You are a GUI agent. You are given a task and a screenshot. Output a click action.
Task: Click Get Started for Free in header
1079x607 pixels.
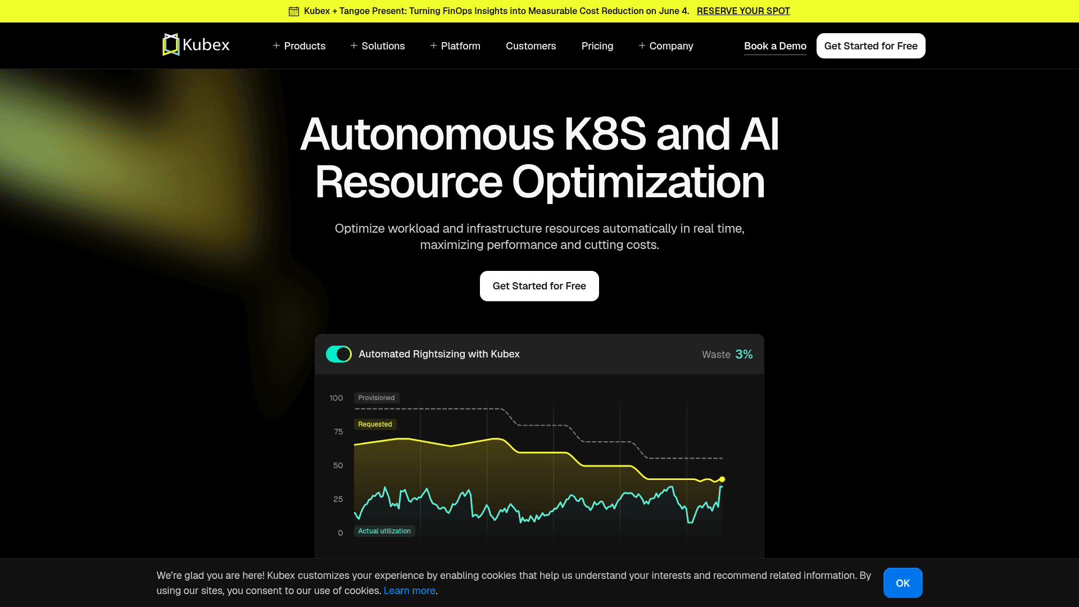871,46
